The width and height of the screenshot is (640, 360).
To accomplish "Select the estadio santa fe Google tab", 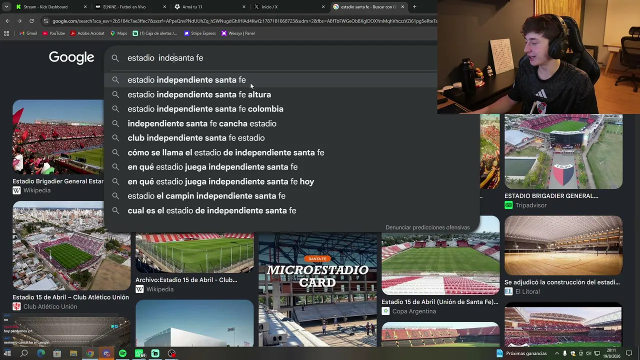I will pyautogui.click(x=368, y=7).
